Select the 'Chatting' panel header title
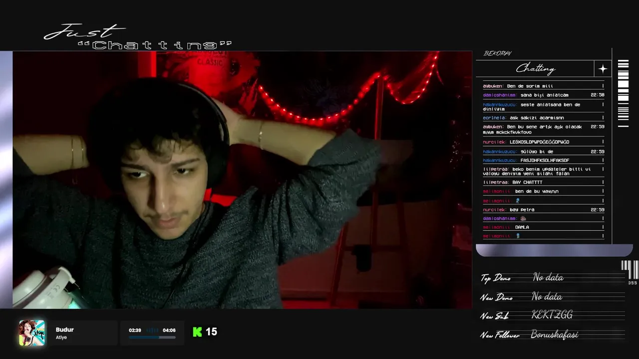639x359 pixels. [x=535, y=68]
